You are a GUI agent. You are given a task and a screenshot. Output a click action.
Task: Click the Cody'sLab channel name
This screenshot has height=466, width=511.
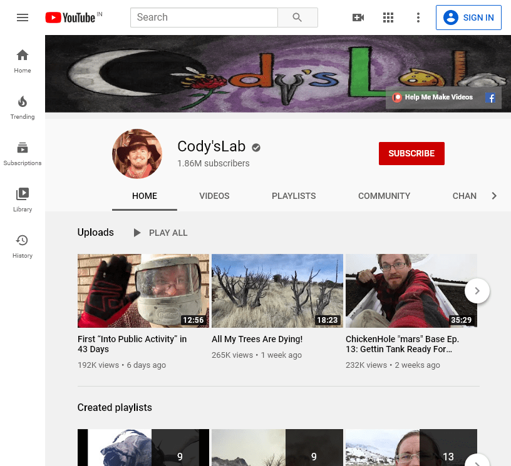[211, 146]
